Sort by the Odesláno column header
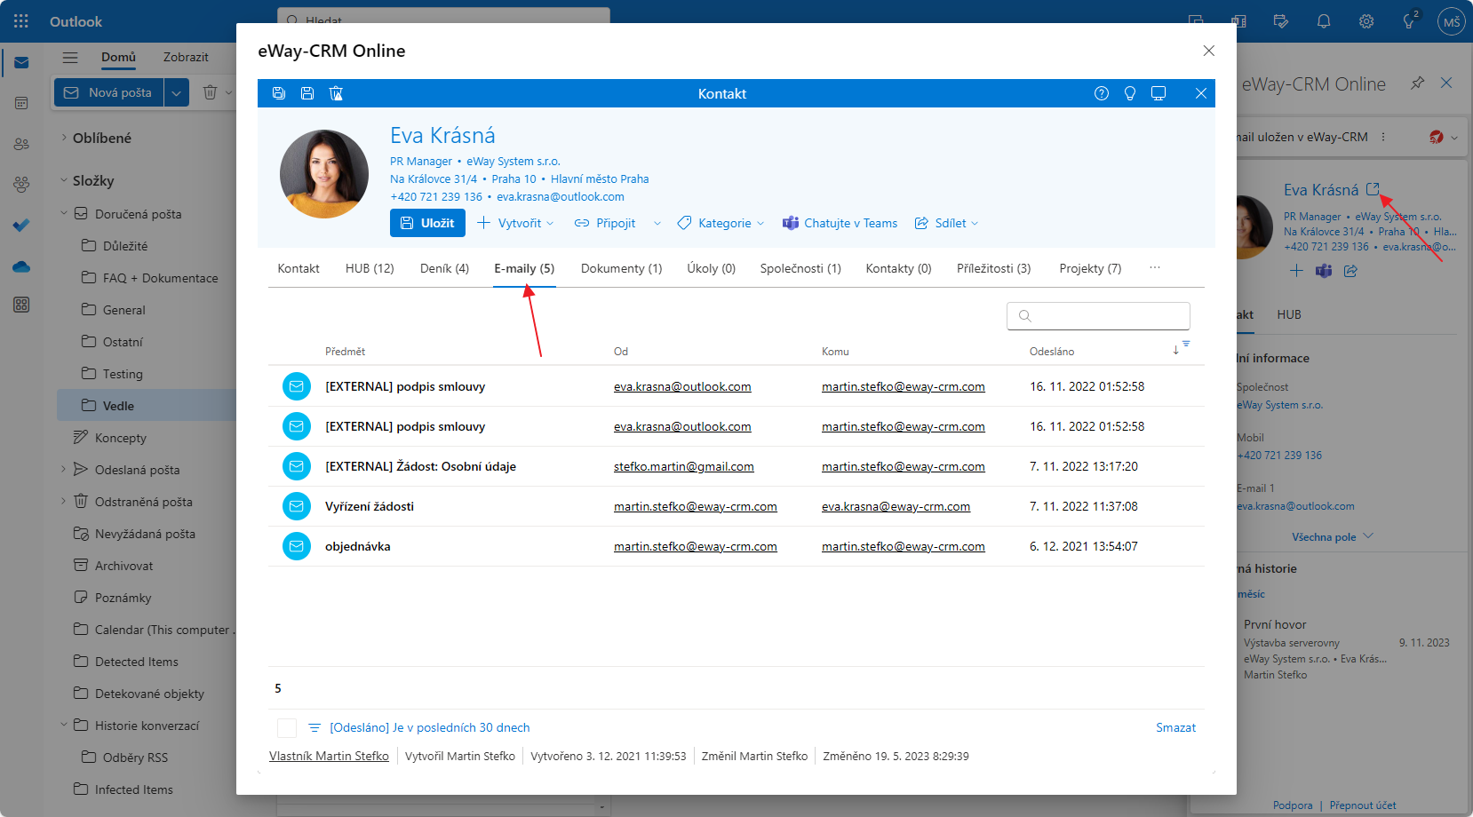Screen dimensions: 1473x817 [x=1052, y=352]
